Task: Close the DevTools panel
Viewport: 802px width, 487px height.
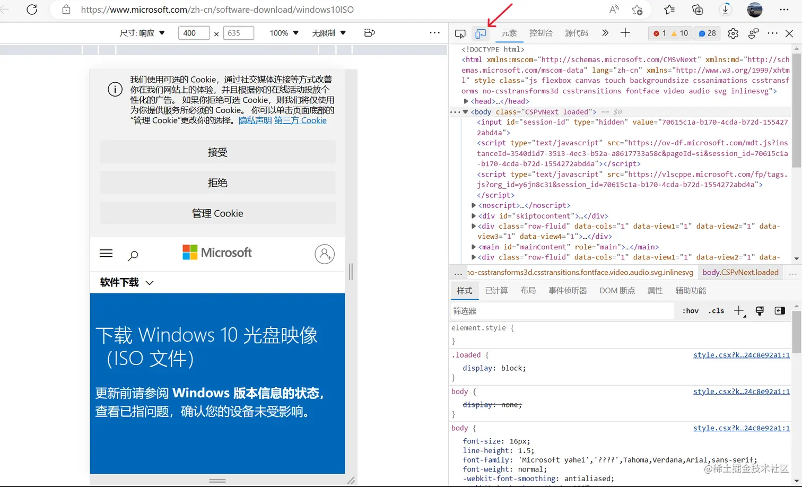Action: tap(789, 33)
